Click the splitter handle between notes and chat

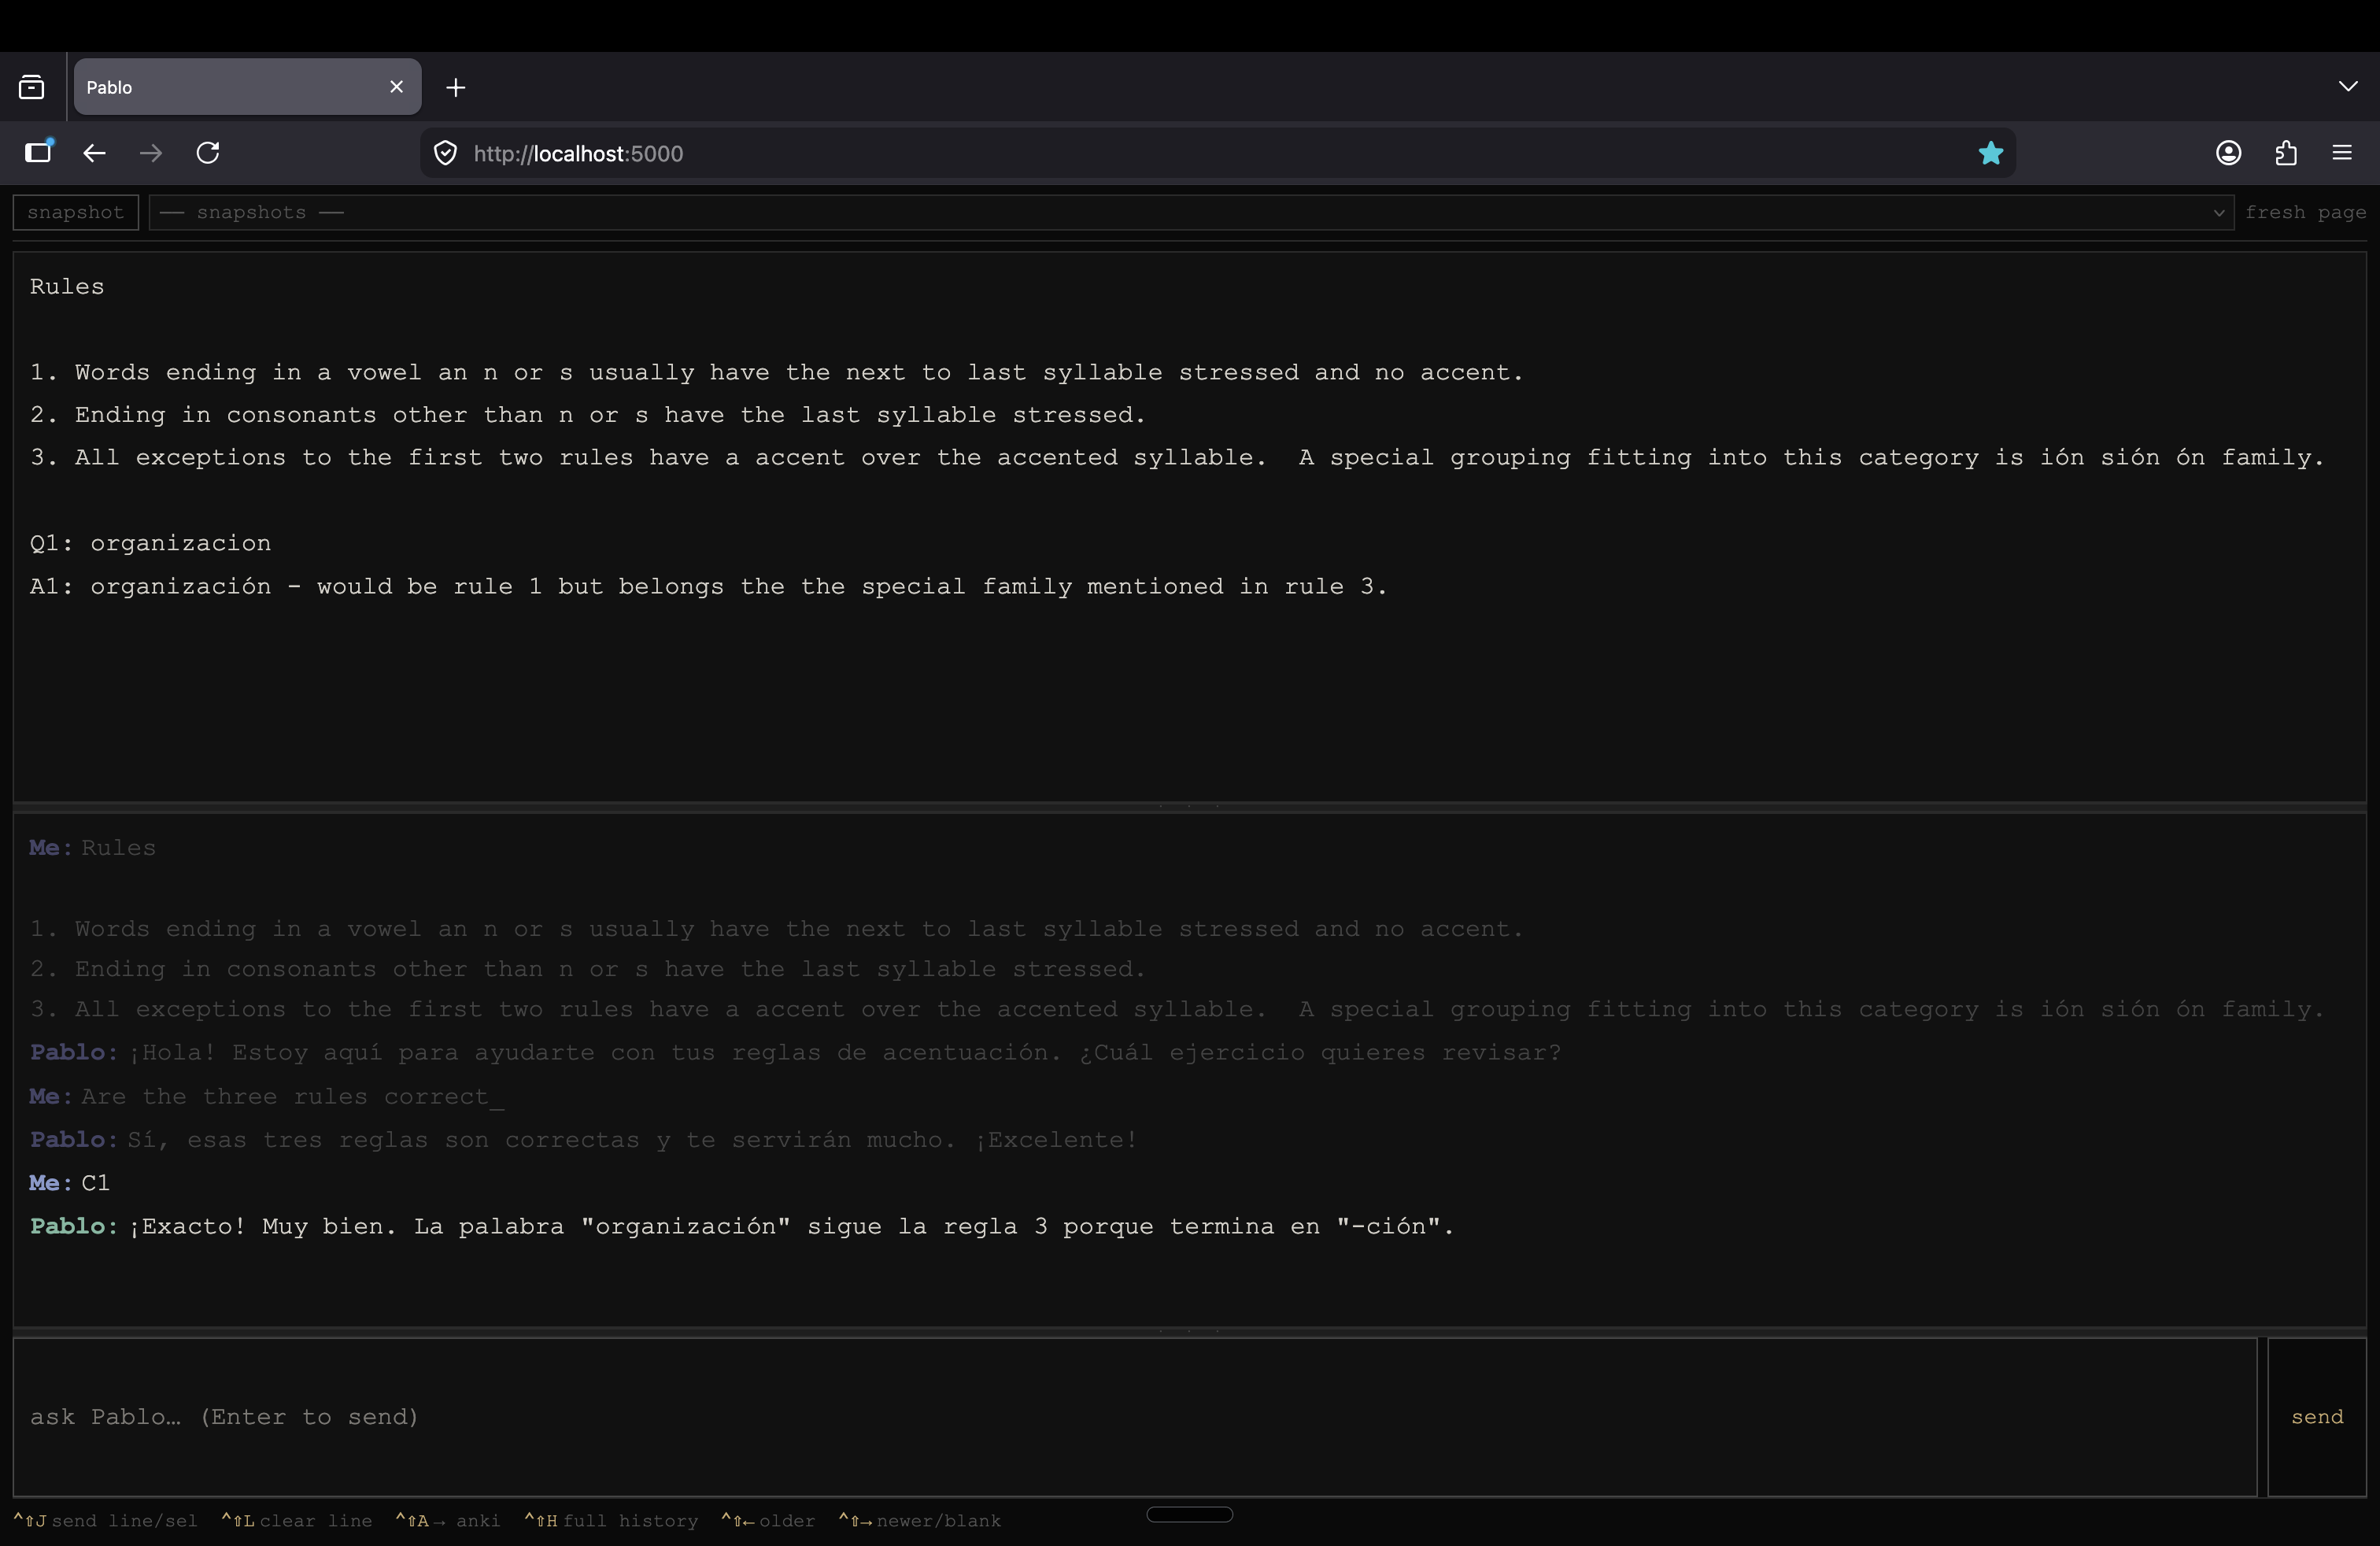tap(1189, 806)
